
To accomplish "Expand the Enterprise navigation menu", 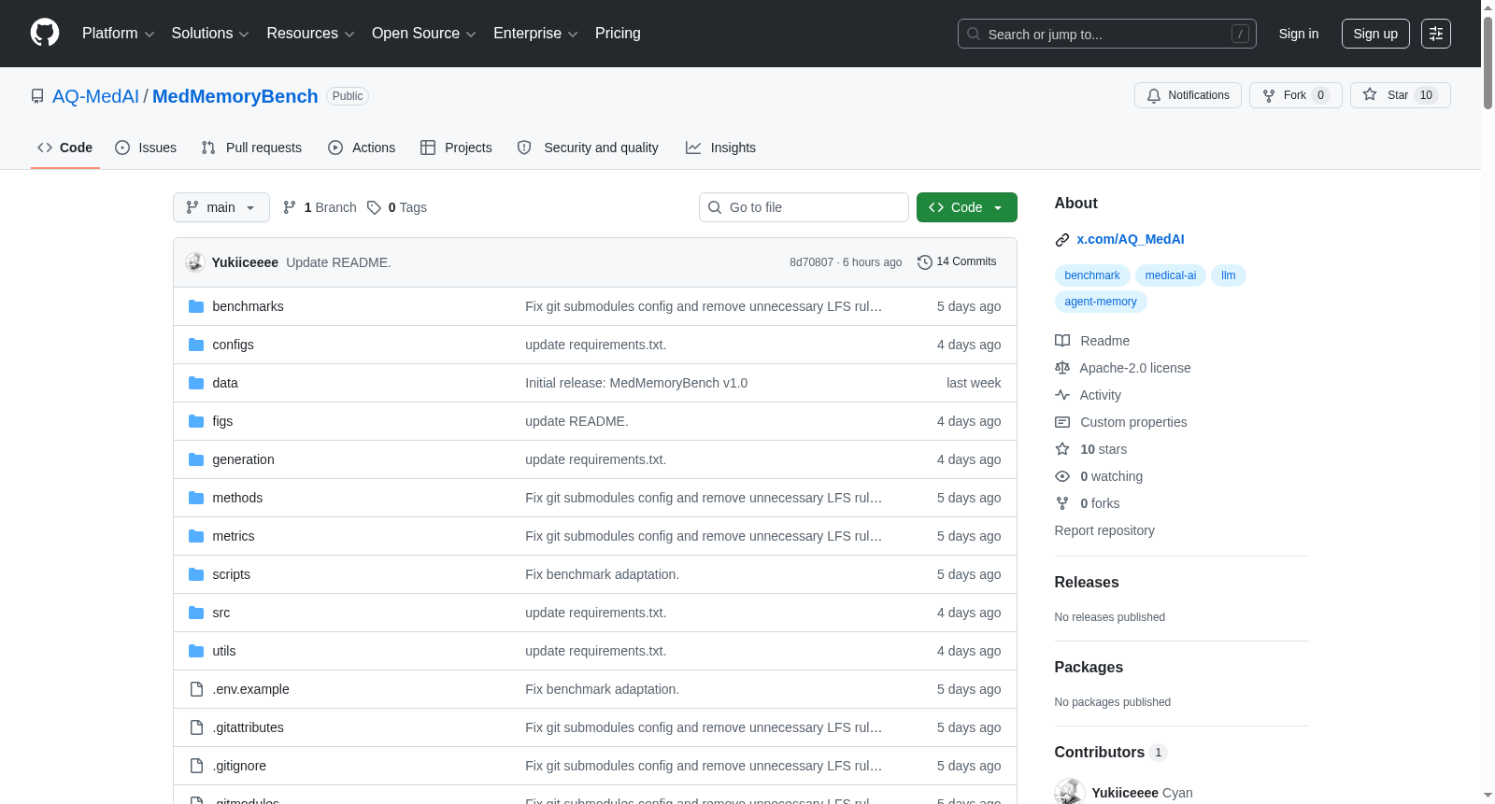I will click(x=535, y=34).
